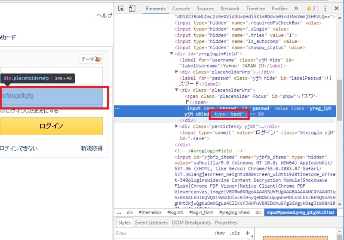Close the DevTools panel
Screen dimensions: 344x240
pos(337,9)
